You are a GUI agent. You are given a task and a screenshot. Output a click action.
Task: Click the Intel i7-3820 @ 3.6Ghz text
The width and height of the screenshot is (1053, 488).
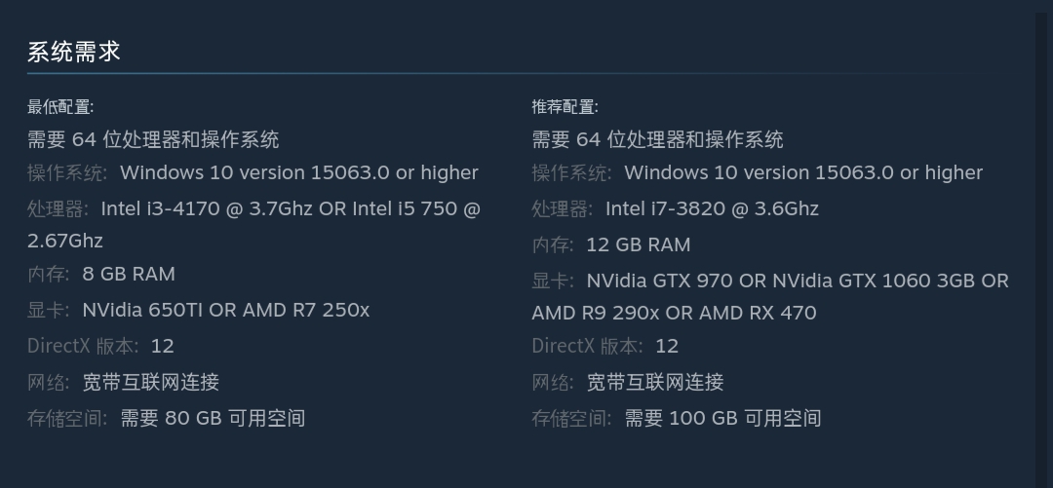click(712, 208)
